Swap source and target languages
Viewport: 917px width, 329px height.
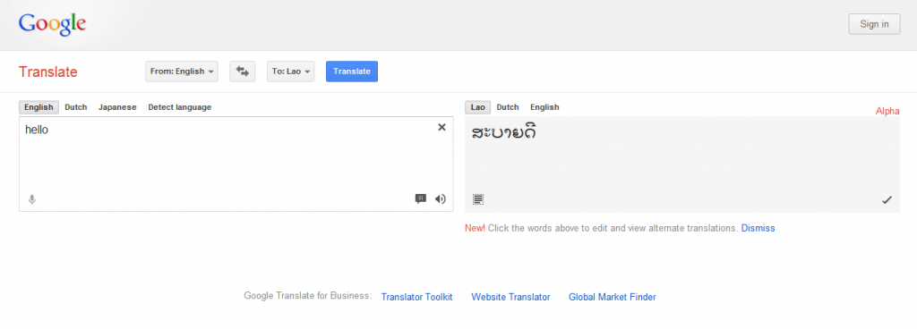coord(242,72)
